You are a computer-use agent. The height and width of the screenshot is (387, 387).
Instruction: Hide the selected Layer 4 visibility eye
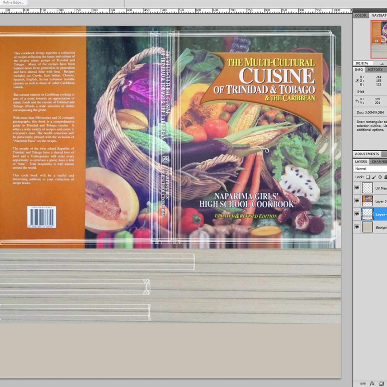(x=357, y=214)
